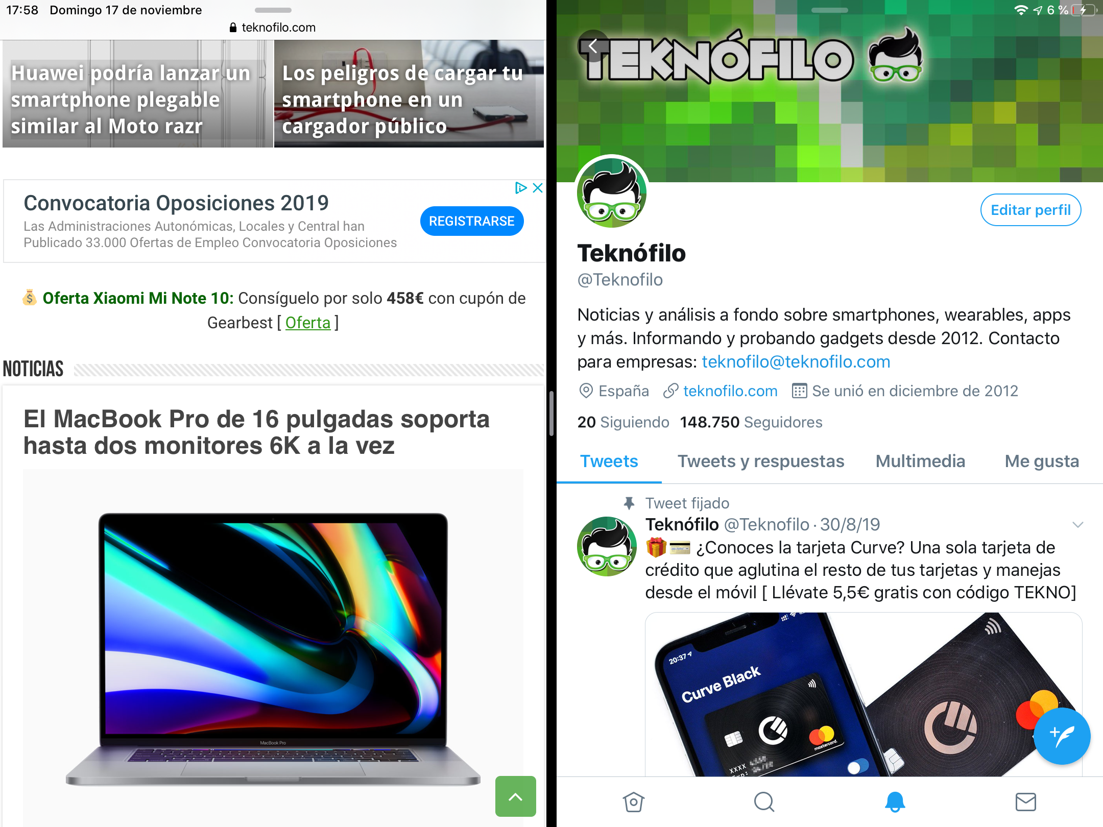Tap the green scroll-to-top arrow button
Viewport: 1103px width, 827px height.
pos(515,796)
